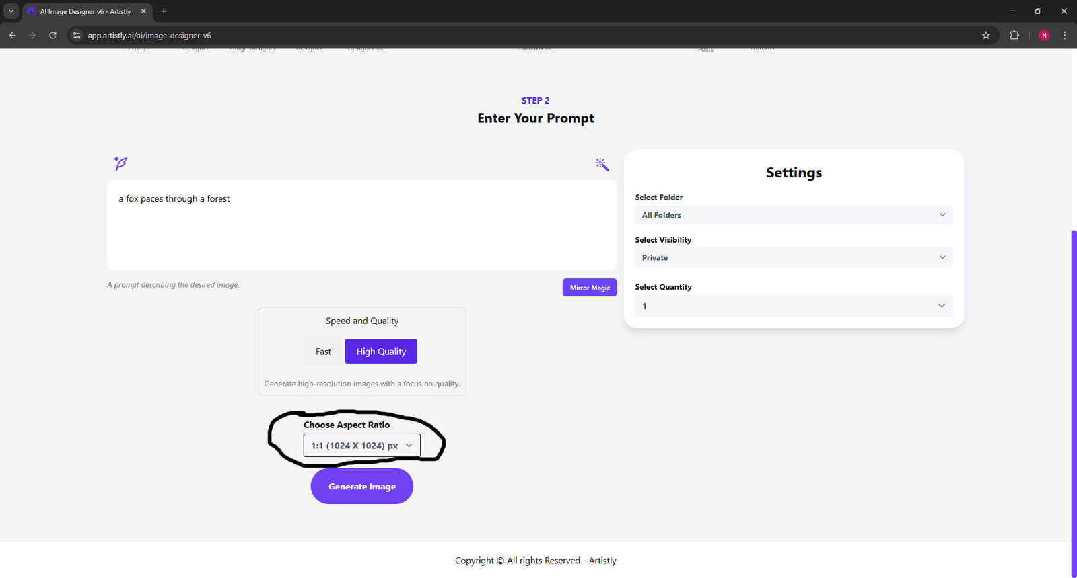Click the magic wand enhance icon
The height and width of the screenshot is (578, 1077).
602,164
